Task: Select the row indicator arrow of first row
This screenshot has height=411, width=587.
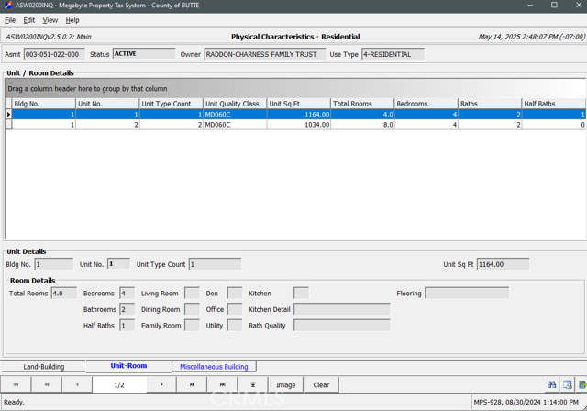Action: click(8, 114)
